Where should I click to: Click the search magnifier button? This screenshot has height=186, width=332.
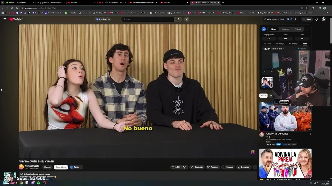pyautogui.click(x=178, y=19)
